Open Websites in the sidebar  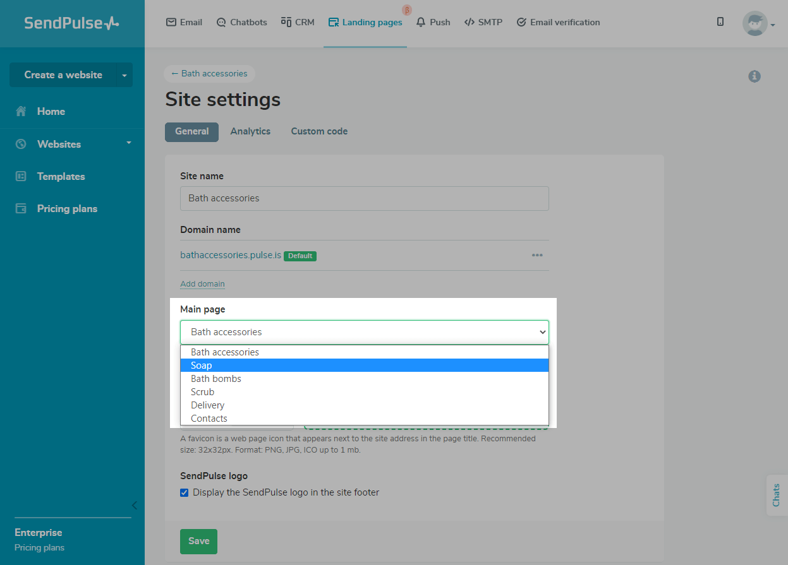(x=59, y=144)
